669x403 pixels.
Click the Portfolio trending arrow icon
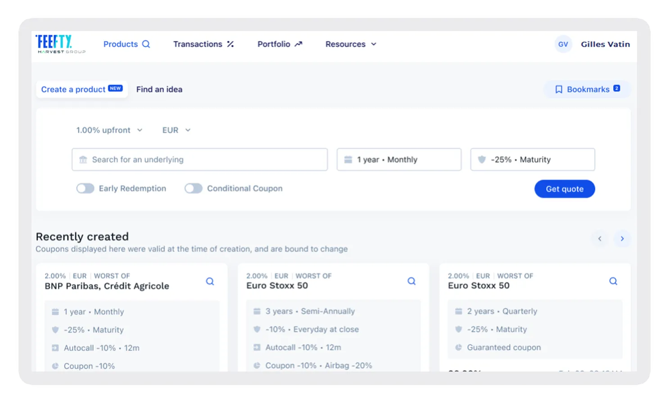point(298,44)
